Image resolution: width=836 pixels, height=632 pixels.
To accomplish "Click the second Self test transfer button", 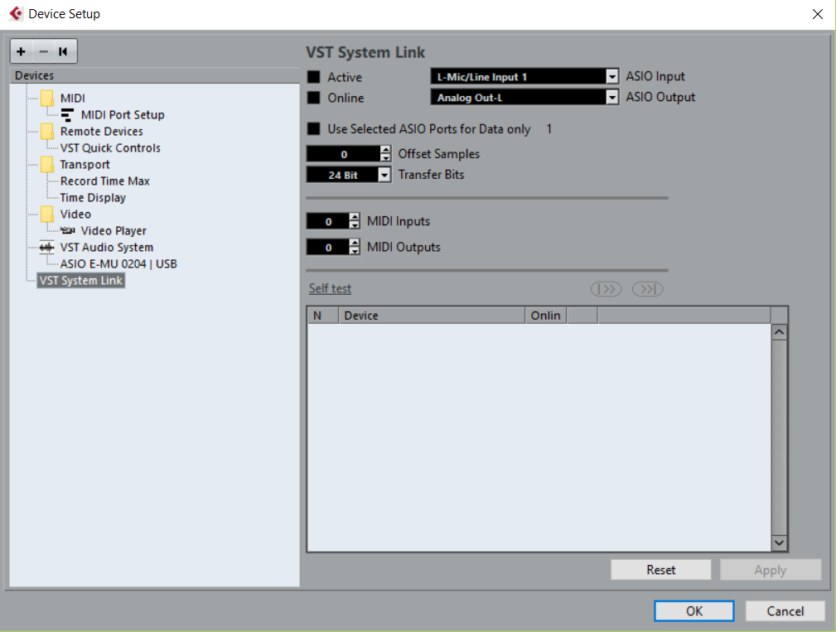I will [x=647, y=289].
